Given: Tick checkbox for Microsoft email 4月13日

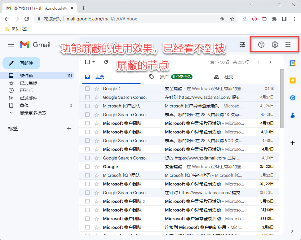Looking at the screenshot, I should 87,123.
